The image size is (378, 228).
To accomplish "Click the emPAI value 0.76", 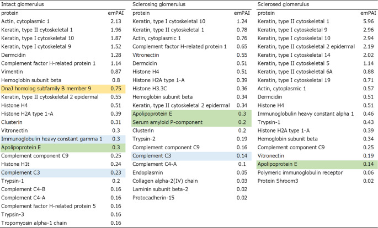I will coord(242,38).
